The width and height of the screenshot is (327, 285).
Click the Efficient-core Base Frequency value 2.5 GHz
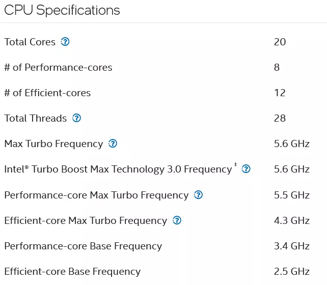292,271
